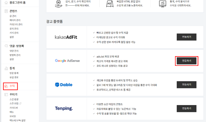Go to 글 관리
The image size is (206, 122).
coord(13,16)
